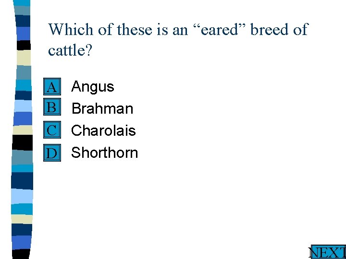Click the D answer square
Image resolution: width=346 pixels, height=259 pixels.
(x=52, y=153)
